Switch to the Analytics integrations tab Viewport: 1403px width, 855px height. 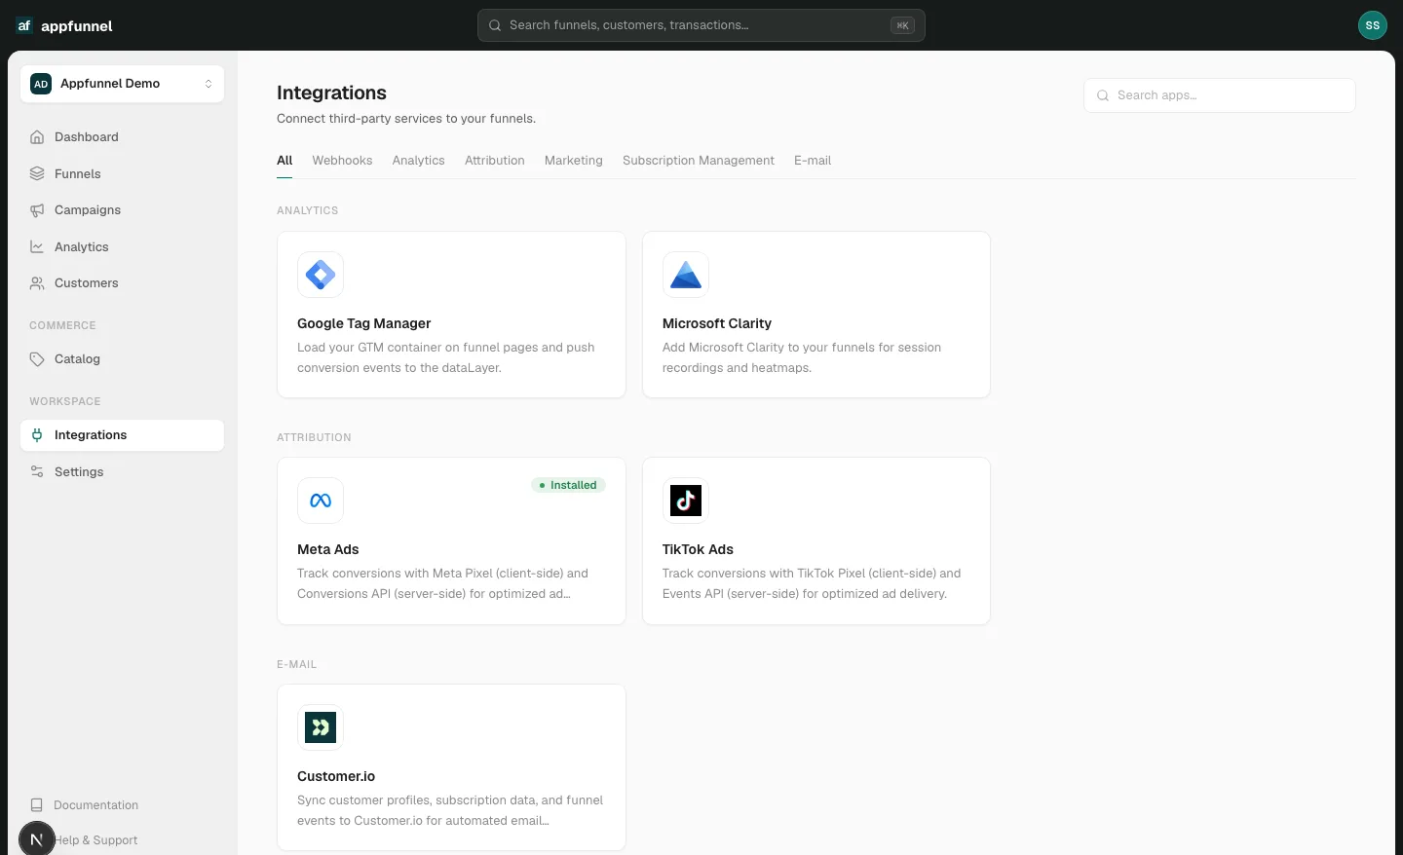[419, 161]
